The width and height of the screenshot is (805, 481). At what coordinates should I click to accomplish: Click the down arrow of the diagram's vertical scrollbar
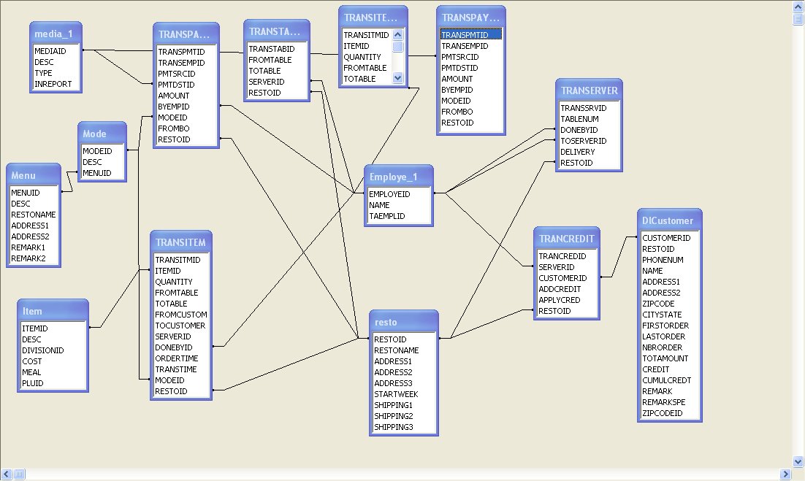click(798, 461)
